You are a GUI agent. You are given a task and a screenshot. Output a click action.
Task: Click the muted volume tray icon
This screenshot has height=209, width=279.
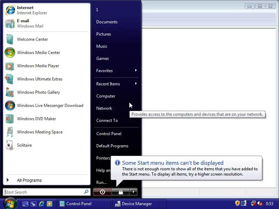260,203
